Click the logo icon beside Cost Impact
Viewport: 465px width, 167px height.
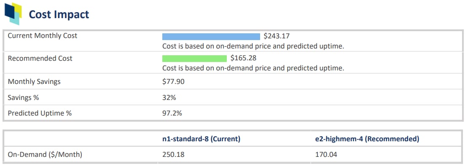click(x=13, y=13)
